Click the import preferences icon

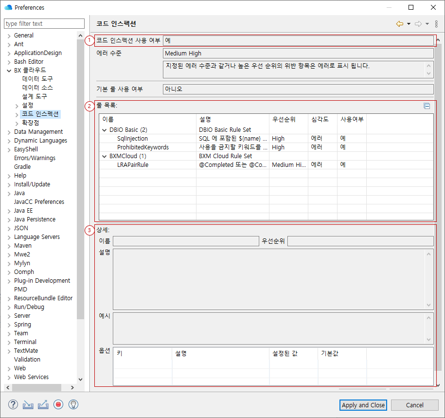pyautogui.click(x=28, y=404)
